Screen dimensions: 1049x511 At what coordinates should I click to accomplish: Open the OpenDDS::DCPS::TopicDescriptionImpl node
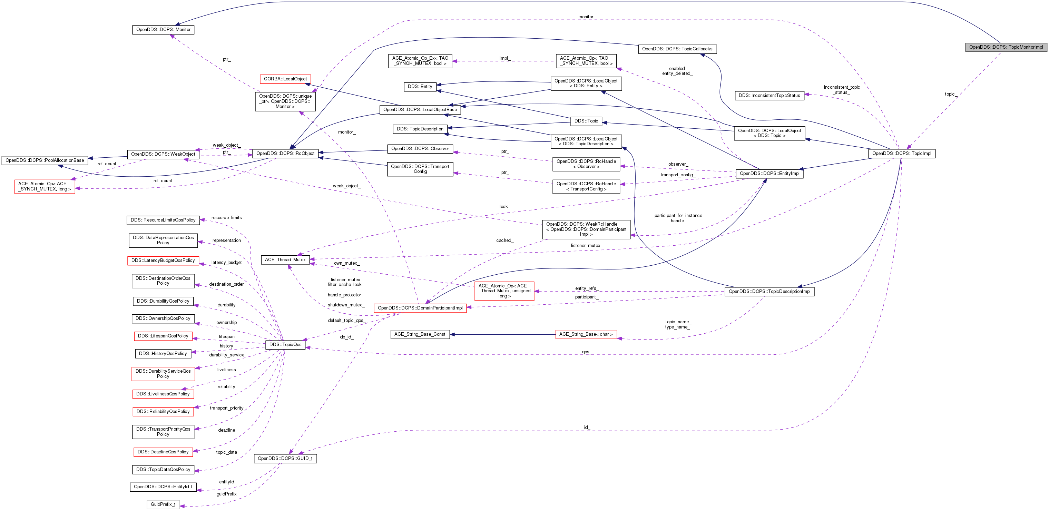point(769,292)
